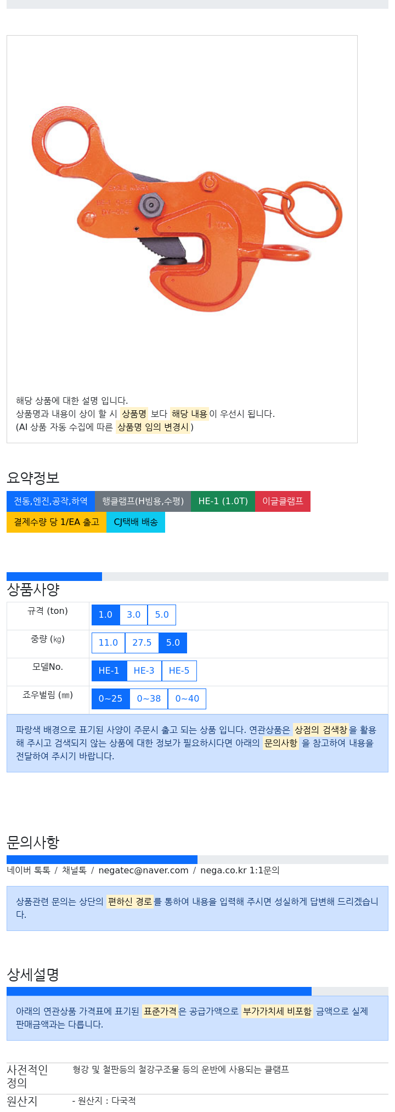
Task: Pick model HE-1
Action: [x=109, y=671]
